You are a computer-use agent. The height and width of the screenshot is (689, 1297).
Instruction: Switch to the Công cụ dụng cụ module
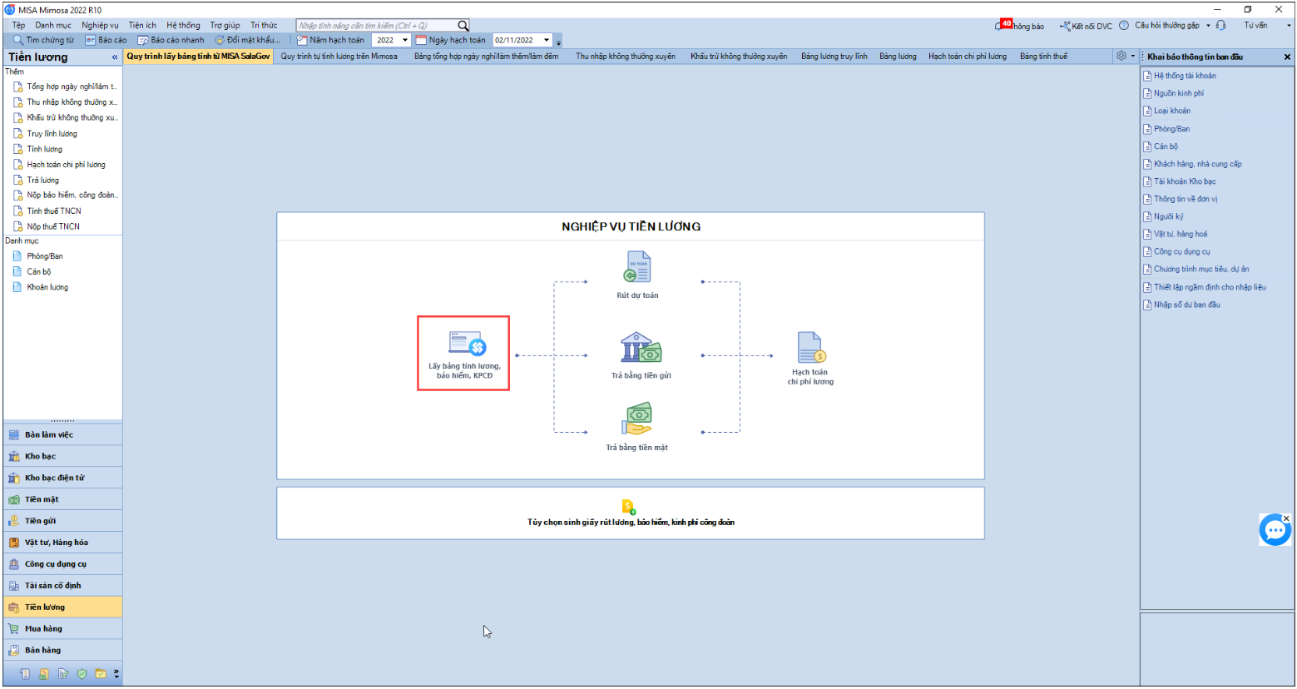62,564
